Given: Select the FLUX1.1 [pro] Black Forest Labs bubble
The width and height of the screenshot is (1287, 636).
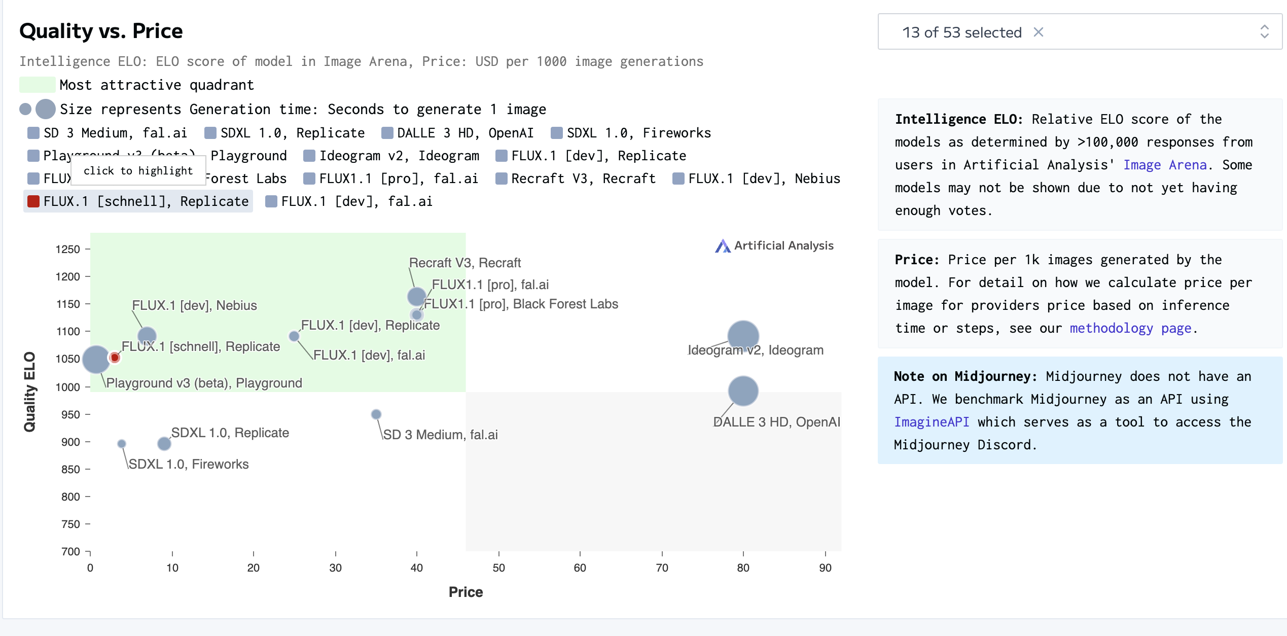Looking at the screenshot, I should 417,315.
